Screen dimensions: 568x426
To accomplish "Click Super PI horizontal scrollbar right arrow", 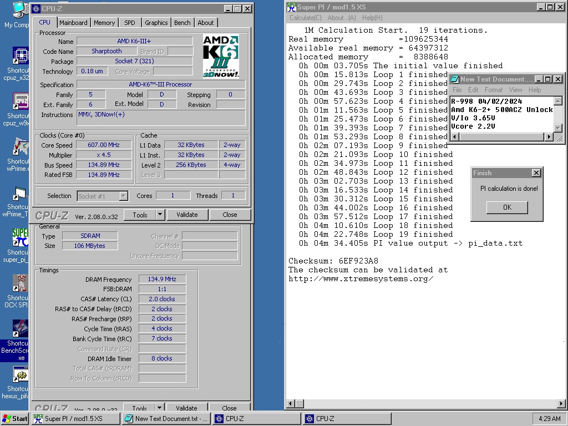I will click(561, 403).
